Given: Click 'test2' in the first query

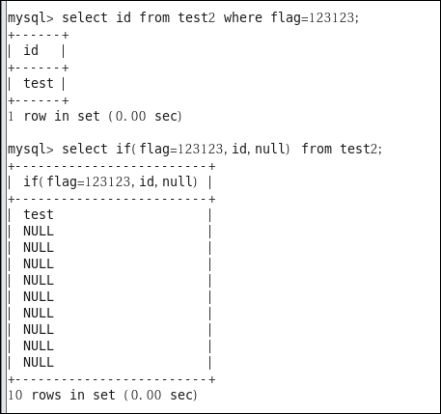Looking at the screenshot, I should [196, 17].
